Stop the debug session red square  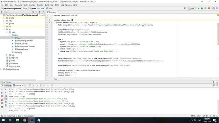(2, 96)
